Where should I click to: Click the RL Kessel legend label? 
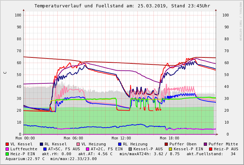56,144
